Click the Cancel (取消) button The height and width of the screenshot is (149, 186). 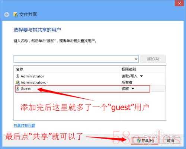(x=170, y=141)
